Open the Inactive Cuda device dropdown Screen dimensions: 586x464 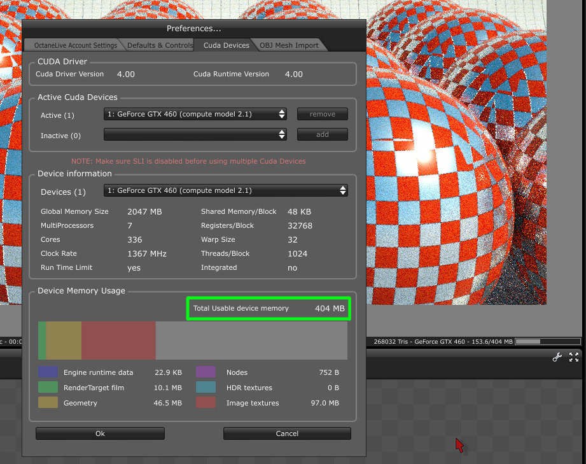195,134
